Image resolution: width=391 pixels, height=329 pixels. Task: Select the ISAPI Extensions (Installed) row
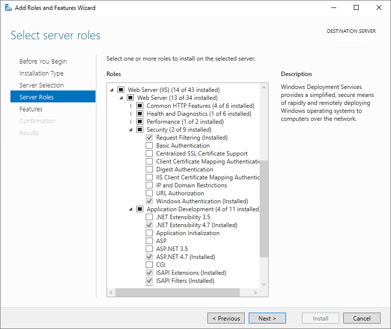pos(191,273)
